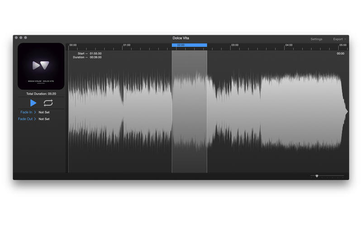Select the blue selection bar on timeline
362x226 pixels.
click(x=189, y=45)
